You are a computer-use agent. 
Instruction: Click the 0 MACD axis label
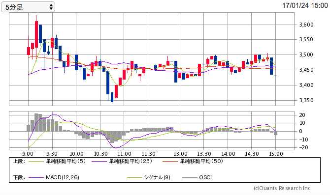(300, 132)
